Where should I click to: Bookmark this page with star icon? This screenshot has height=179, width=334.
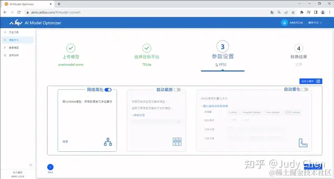click(293, 12)
